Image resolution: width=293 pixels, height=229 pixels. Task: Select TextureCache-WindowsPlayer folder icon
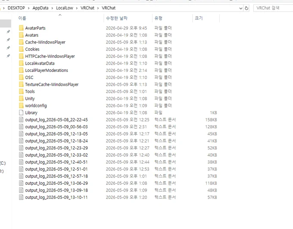[x=21, y=84]
